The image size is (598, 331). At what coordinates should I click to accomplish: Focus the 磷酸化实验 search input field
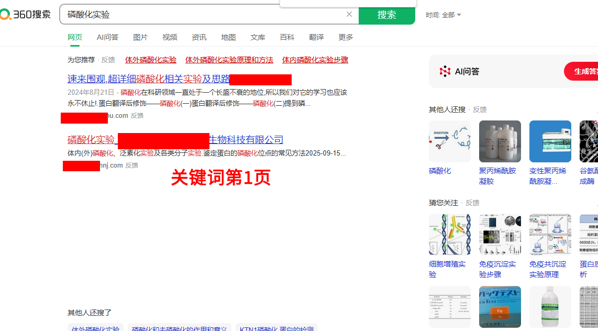(x=204, y=15)
